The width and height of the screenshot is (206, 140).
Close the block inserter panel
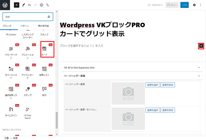[16, 5]
